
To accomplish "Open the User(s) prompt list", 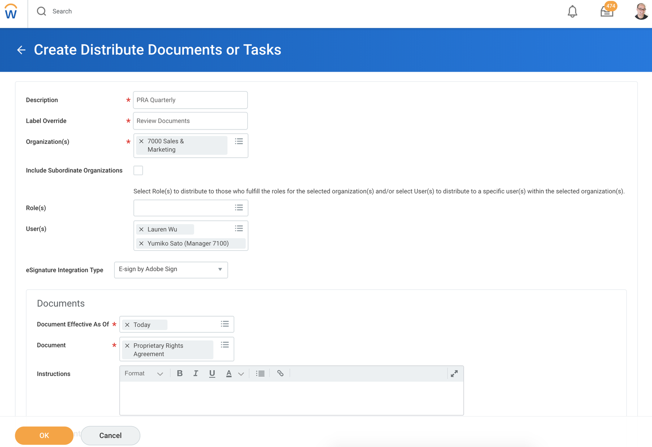I will tap(239, 228).
